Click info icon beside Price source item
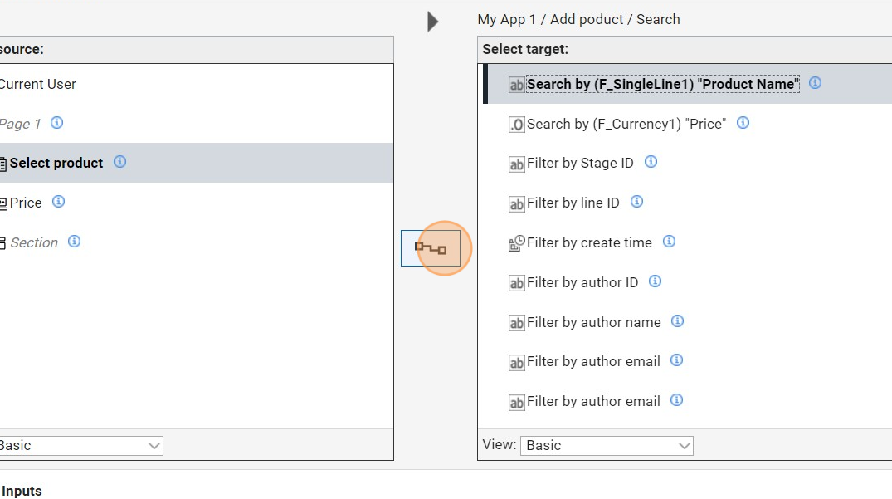 pyautogui.click(x=58, y=202)
